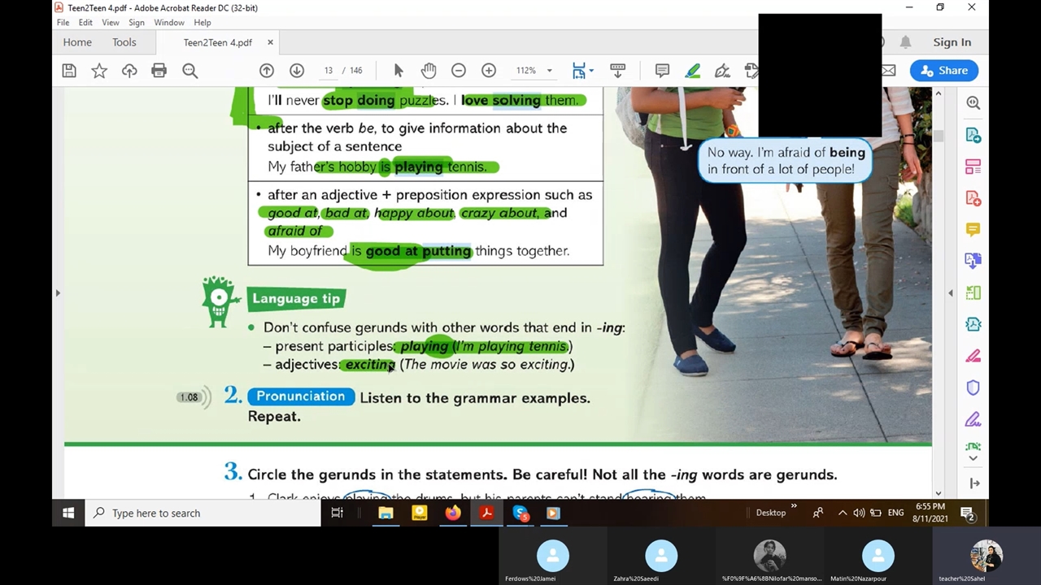Open the 112% zoom level dropdown

pyautogui.click(x=534, y=71)
